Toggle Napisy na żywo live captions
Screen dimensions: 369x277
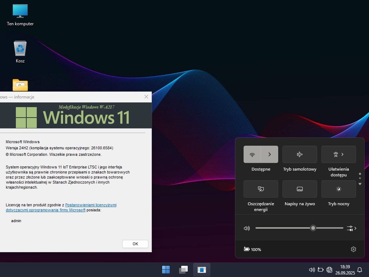click(299, 189)
